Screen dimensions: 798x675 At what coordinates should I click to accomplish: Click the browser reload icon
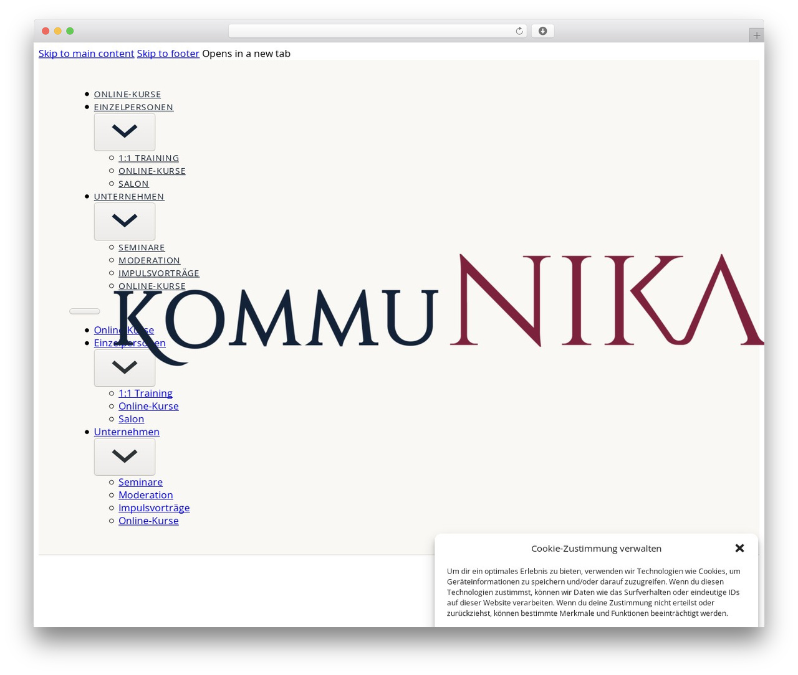pyautogui.click(x=519, y=31)
